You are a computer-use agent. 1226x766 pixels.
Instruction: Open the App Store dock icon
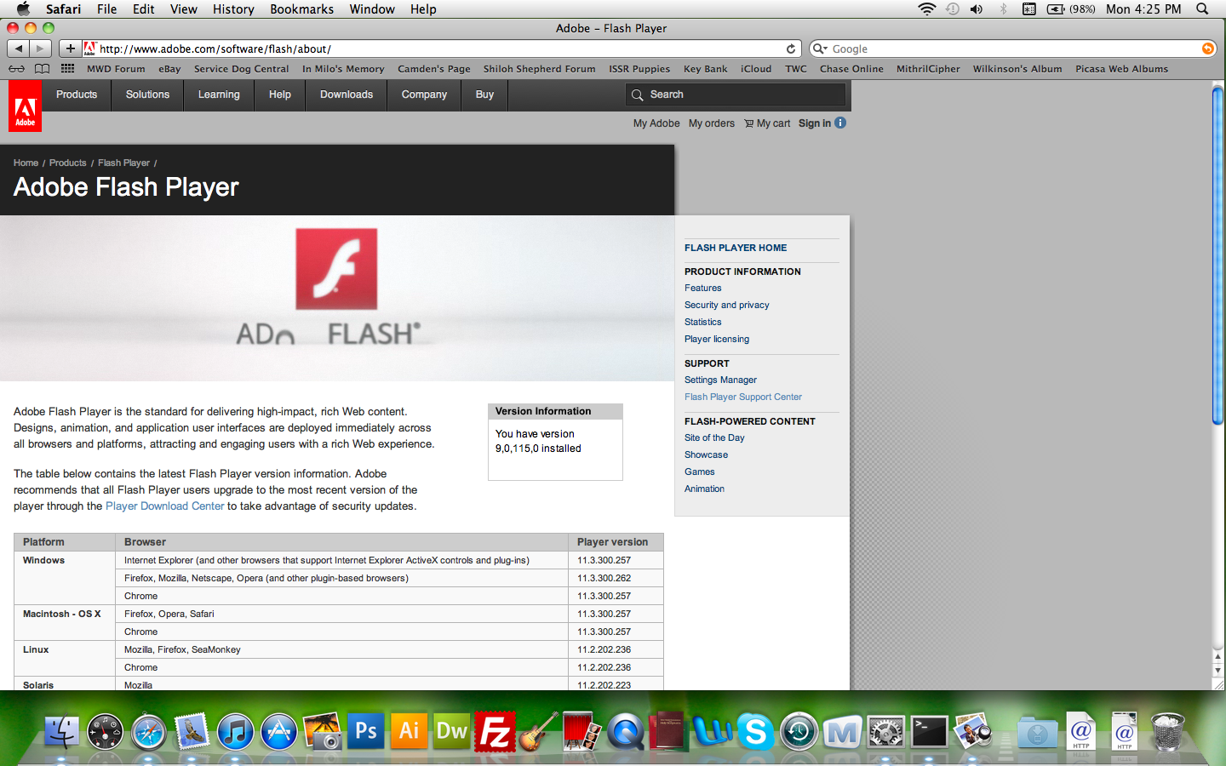click(278, 730)
